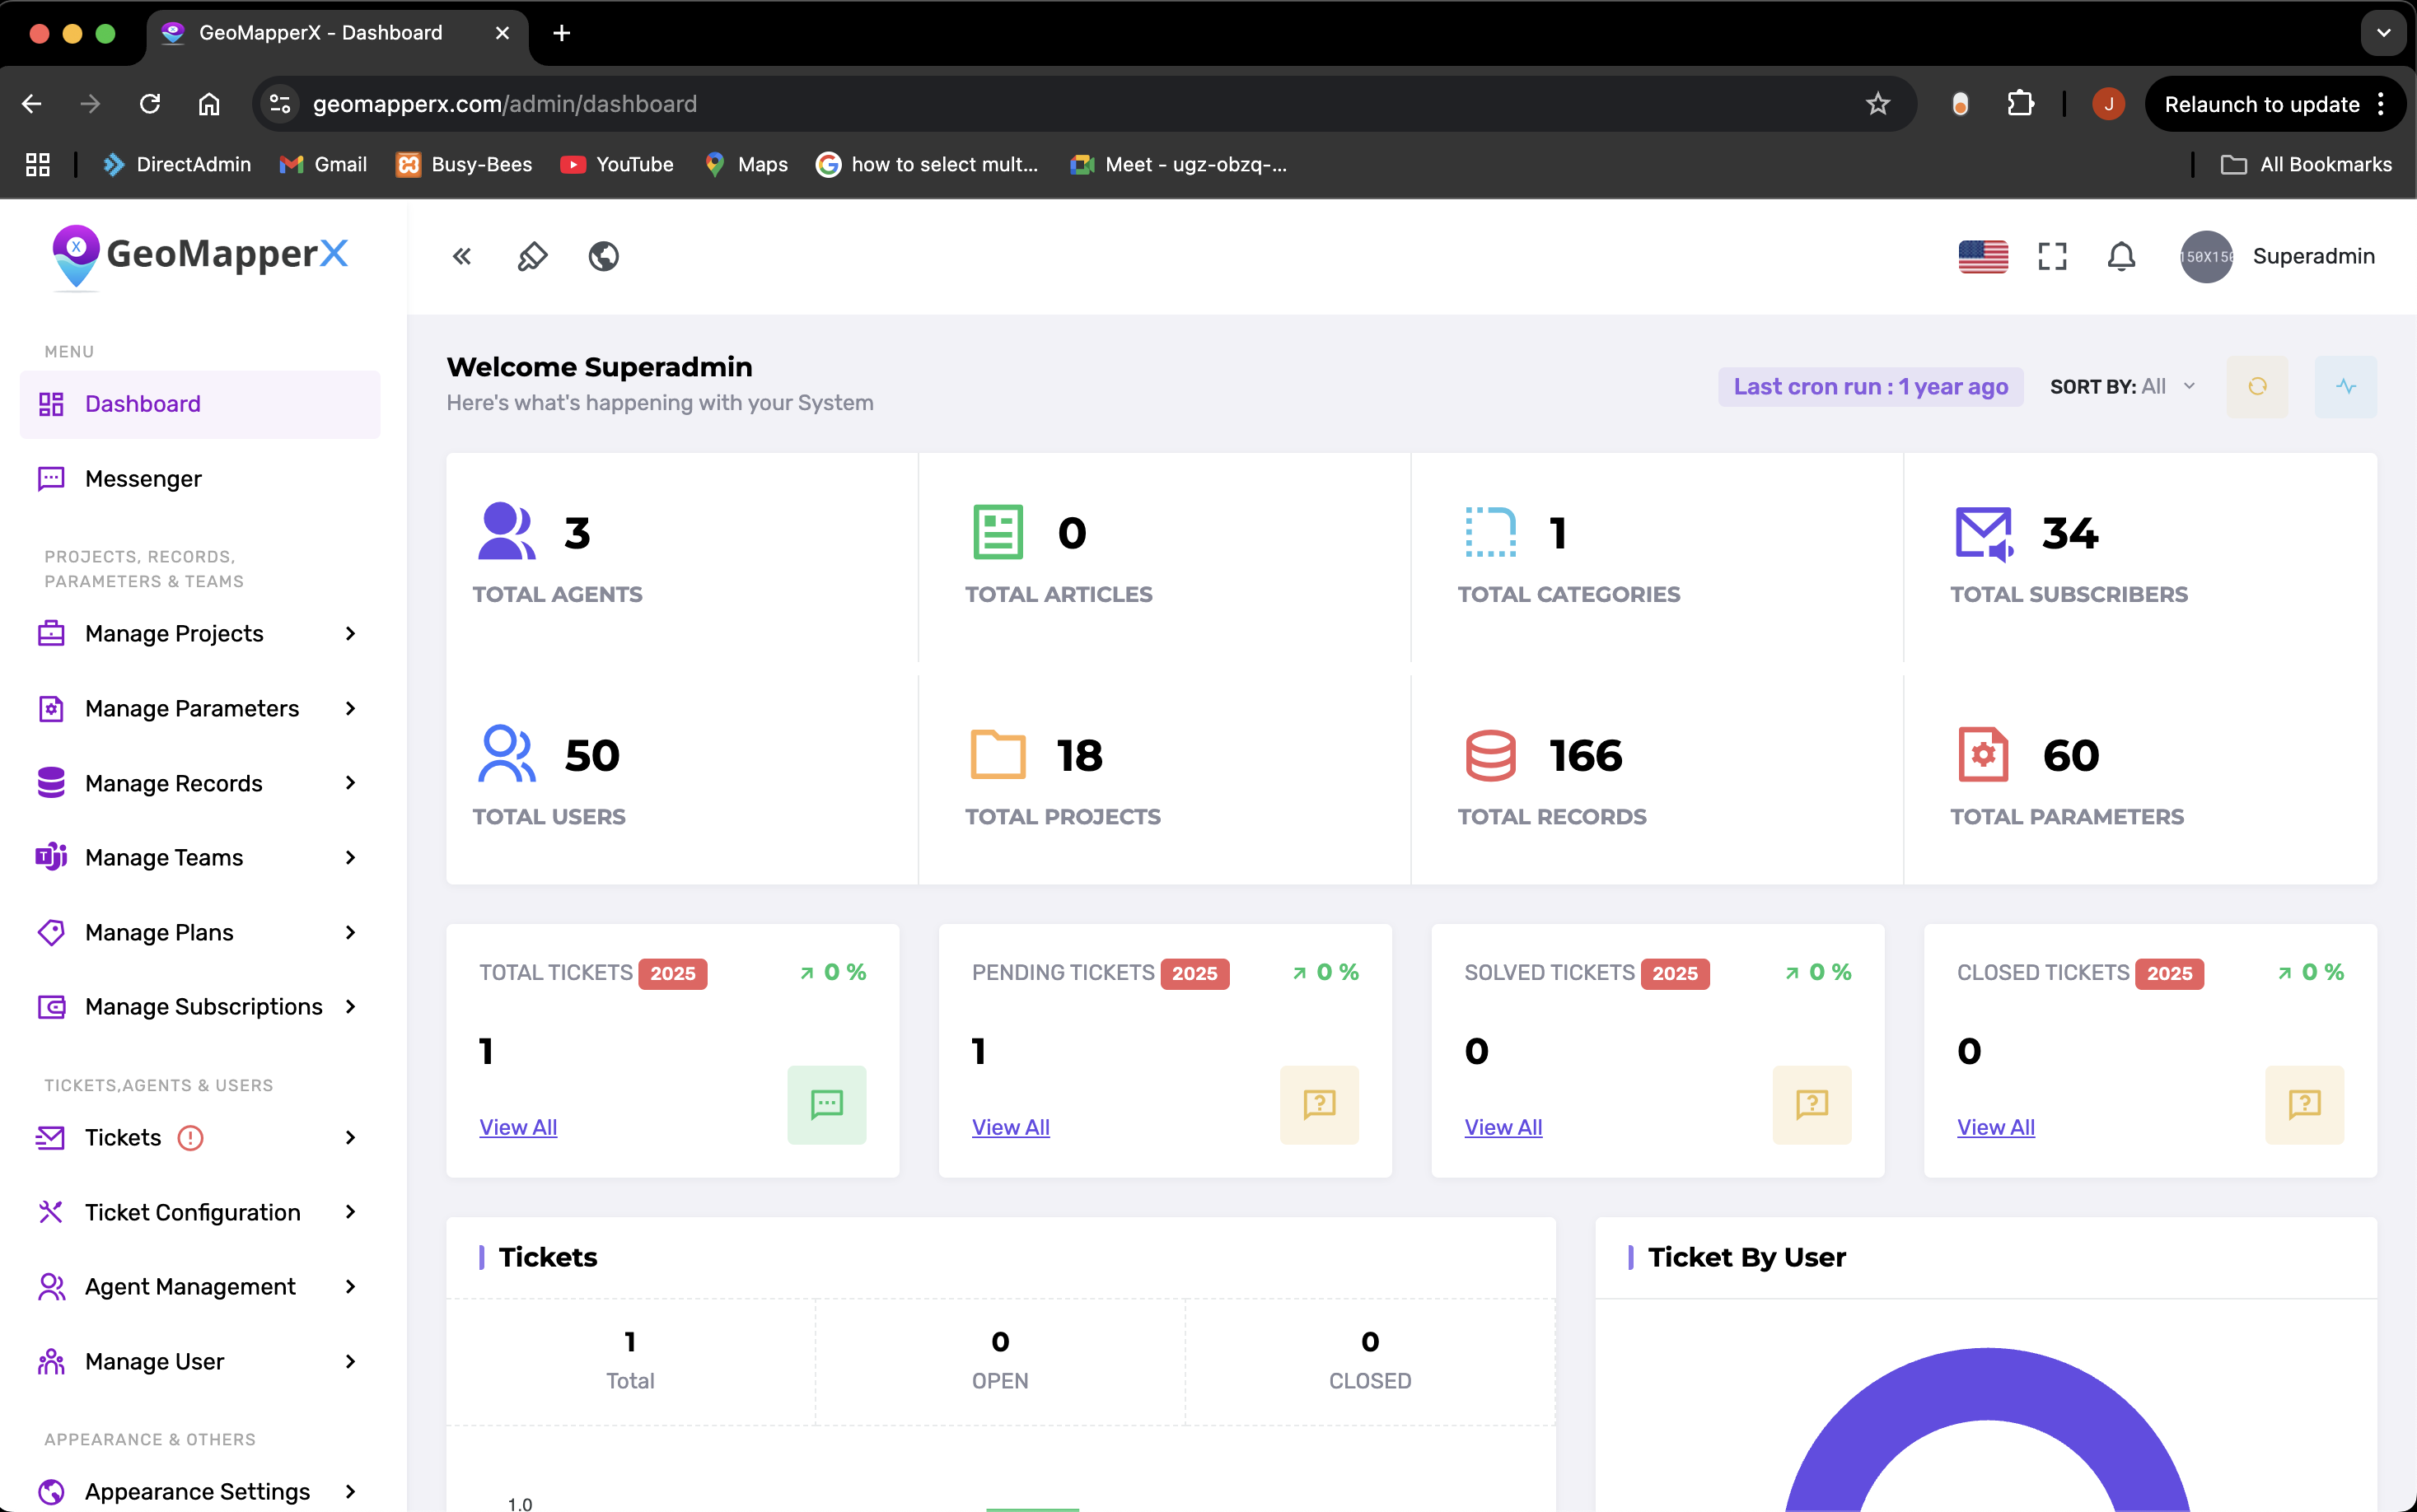The height and width of the screenshot is (1512, 2417).
Task: Expand the Manage Parameters chevron
Action: coord(350,709)
